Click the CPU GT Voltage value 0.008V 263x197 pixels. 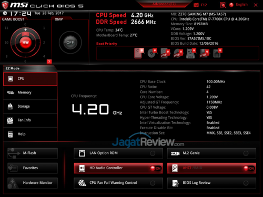pyautogui.click(x=212, y=107)
